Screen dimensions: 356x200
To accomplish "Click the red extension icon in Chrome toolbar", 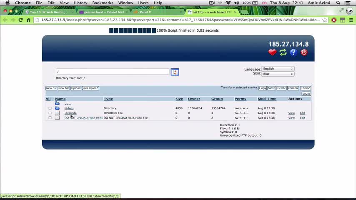I will (334, 20).
